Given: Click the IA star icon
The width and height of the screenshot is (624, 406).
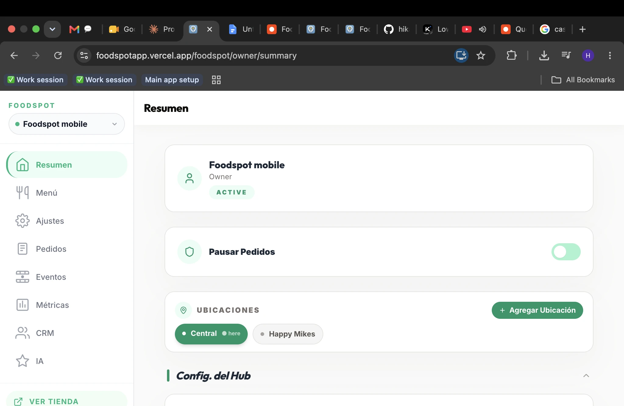Looking at the screenshot, I should click(x=23, y=361).
